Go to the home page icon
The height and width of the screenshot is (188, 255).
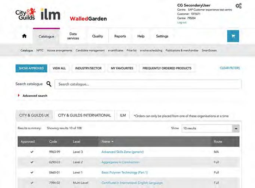24,36
